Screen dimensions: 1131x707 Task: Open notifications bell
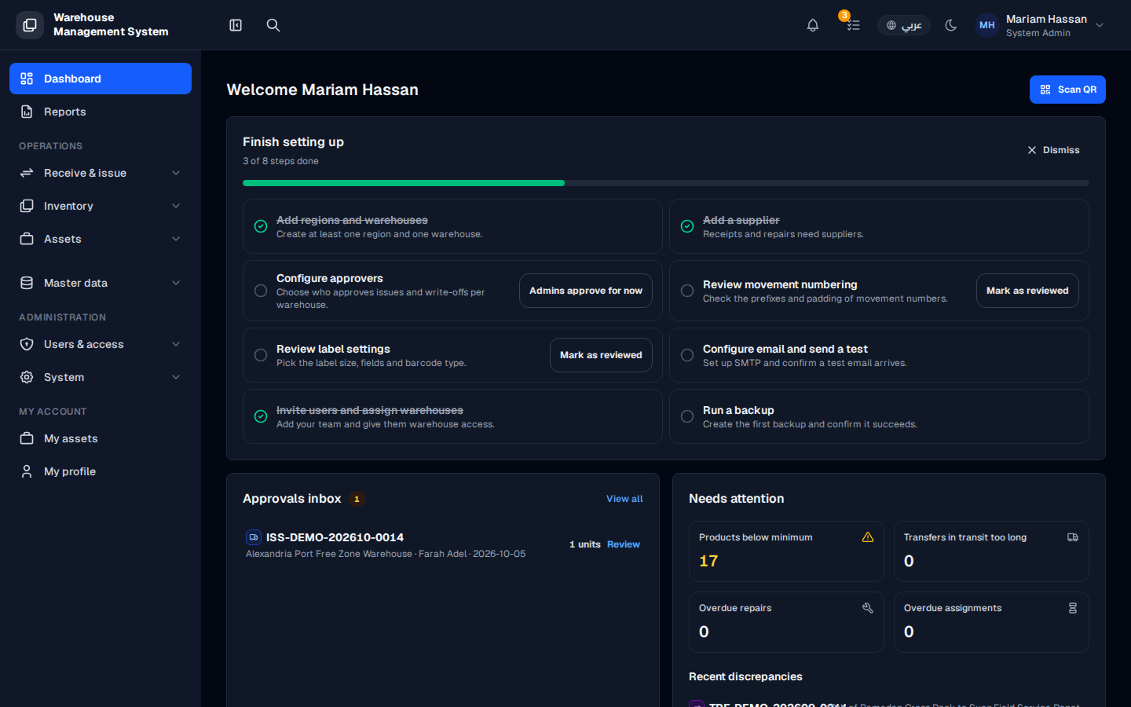pyautogui.click(x=813, y=25)
